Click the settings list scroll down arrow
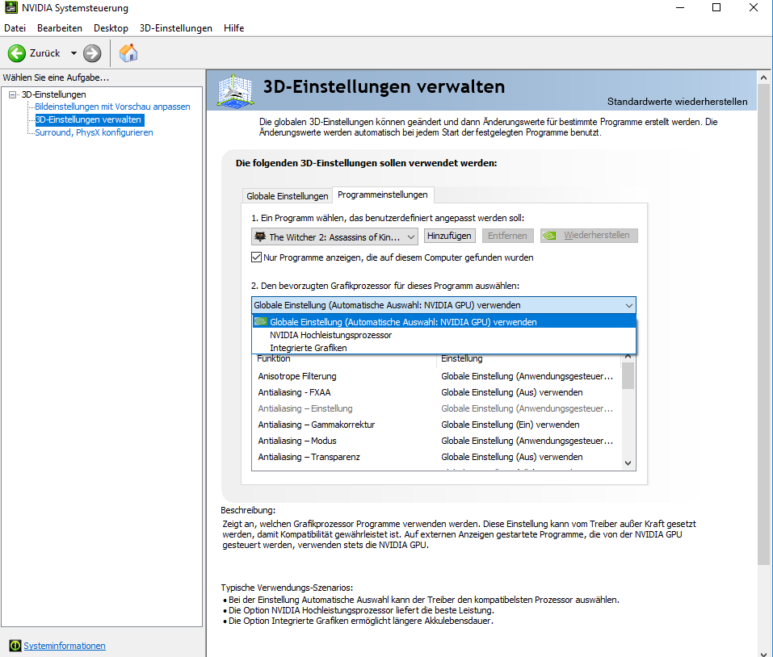773x657 pixels. coord(628,462)
